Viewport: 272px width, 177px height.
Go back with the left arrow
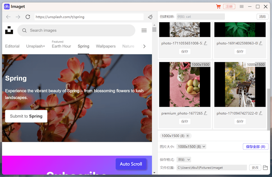coord(8,17)
